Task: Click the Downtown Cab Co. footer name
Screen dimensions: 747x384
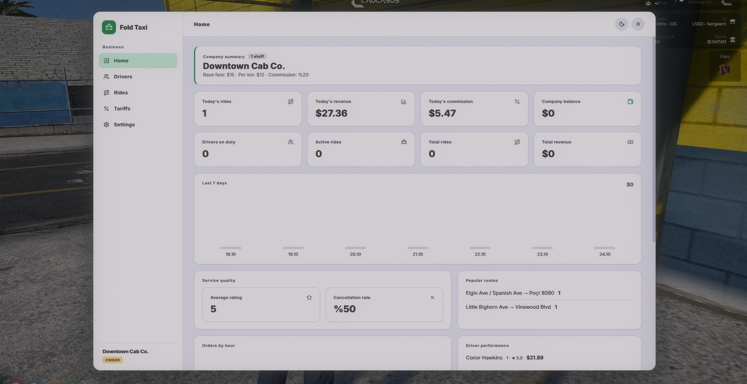Action: click(x=125, y=352)
